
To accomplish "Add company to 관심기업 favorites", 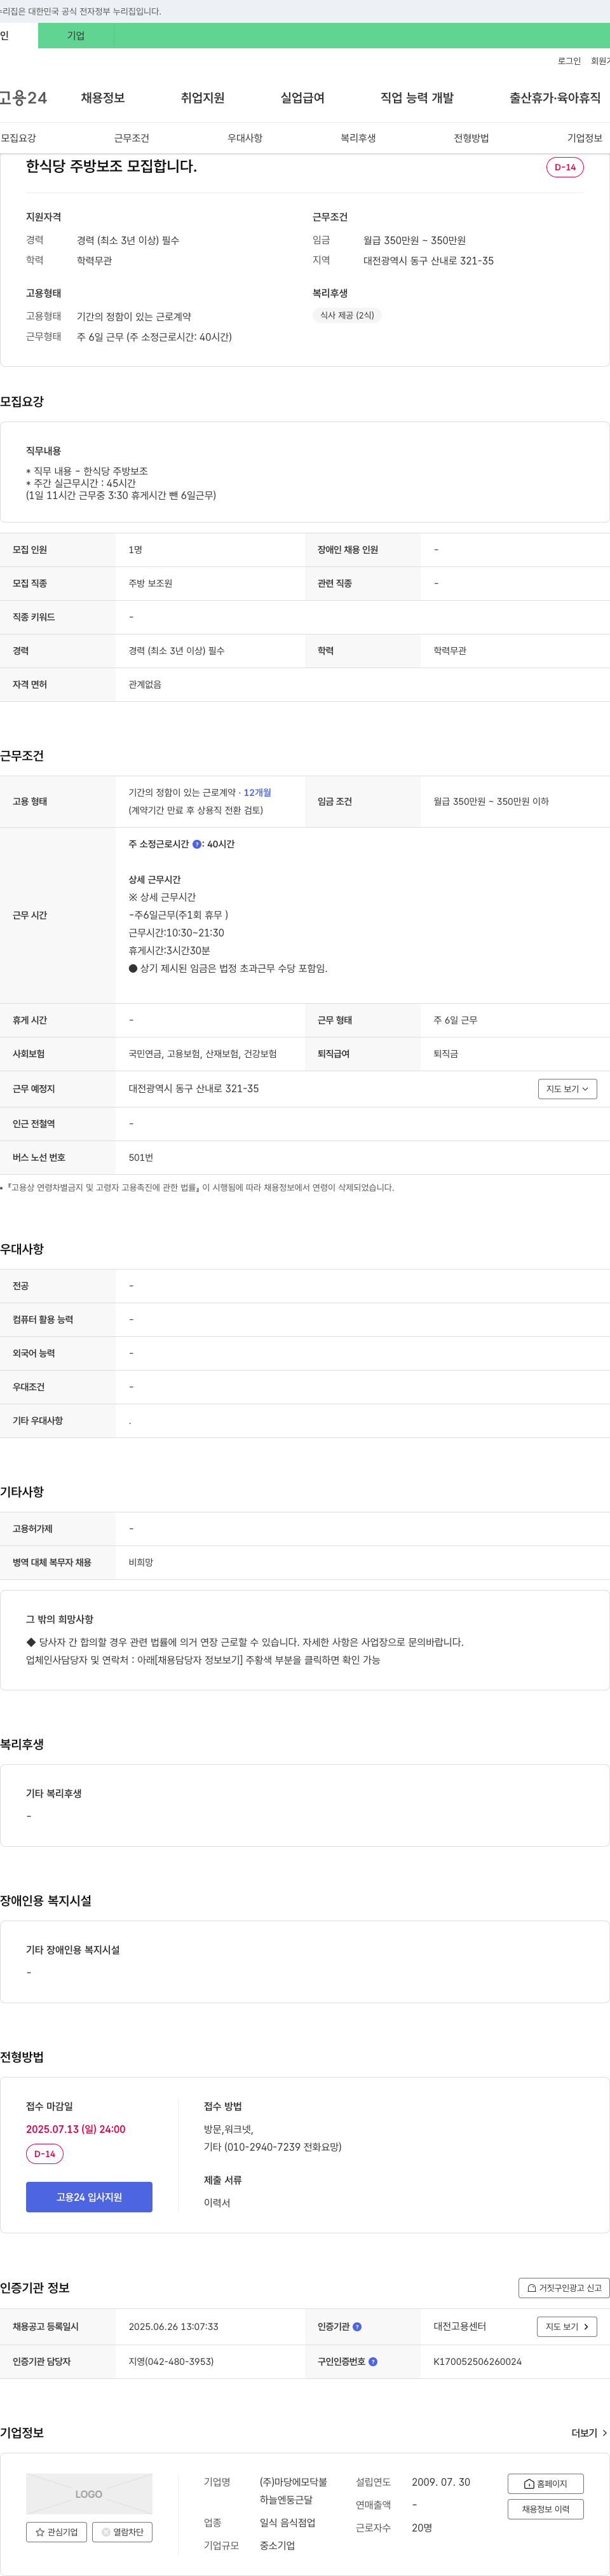I will [x=56, y=2532].
